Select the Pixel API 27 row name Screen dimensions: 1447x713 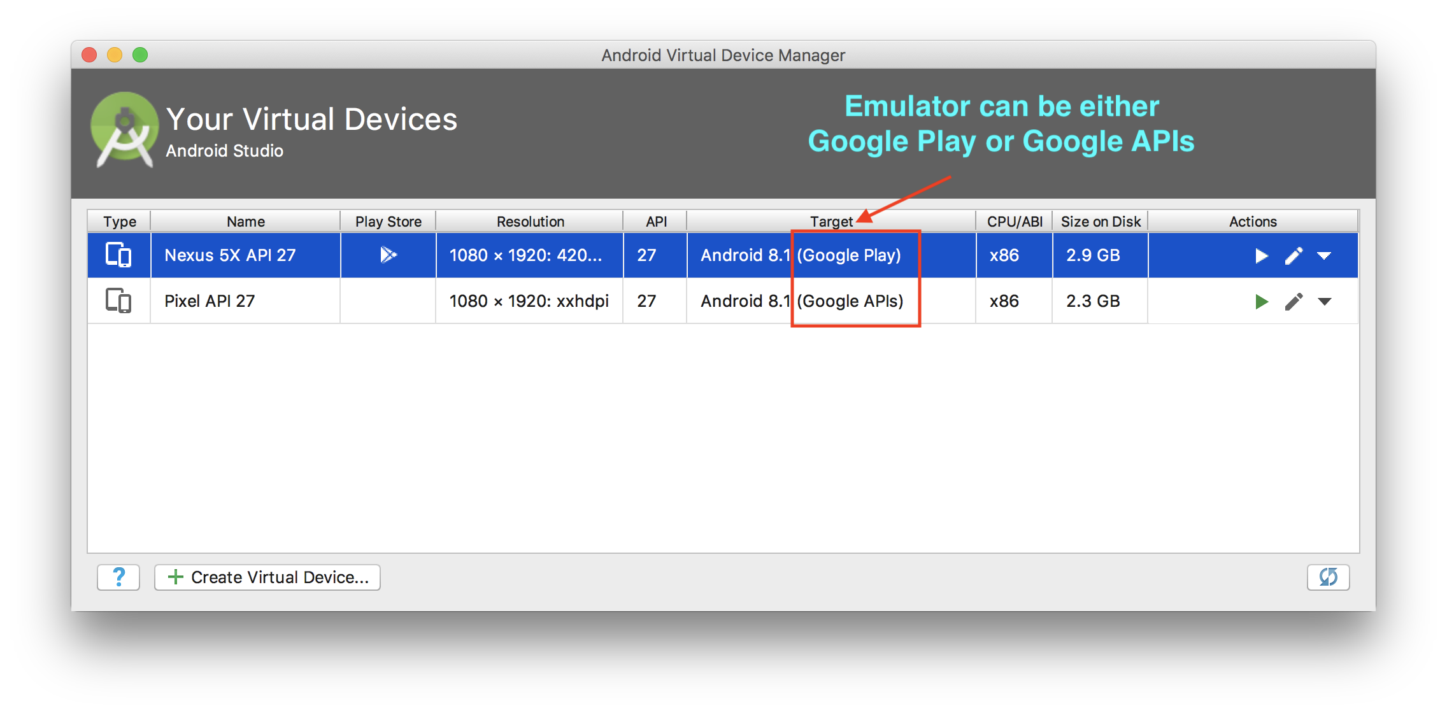210,301
